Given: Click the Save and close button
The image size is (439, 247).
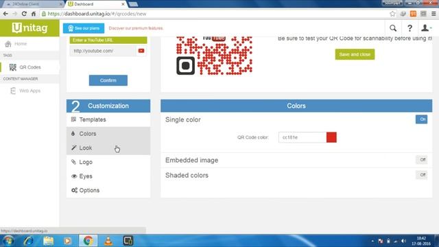Looking at the screenshot, I should [355, 54].
